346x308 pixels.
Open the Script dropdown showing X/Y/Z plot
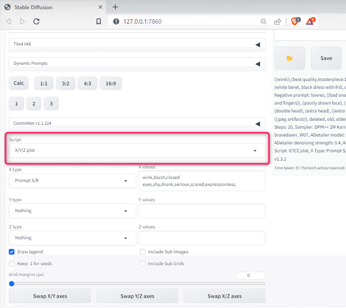point(137,150)
